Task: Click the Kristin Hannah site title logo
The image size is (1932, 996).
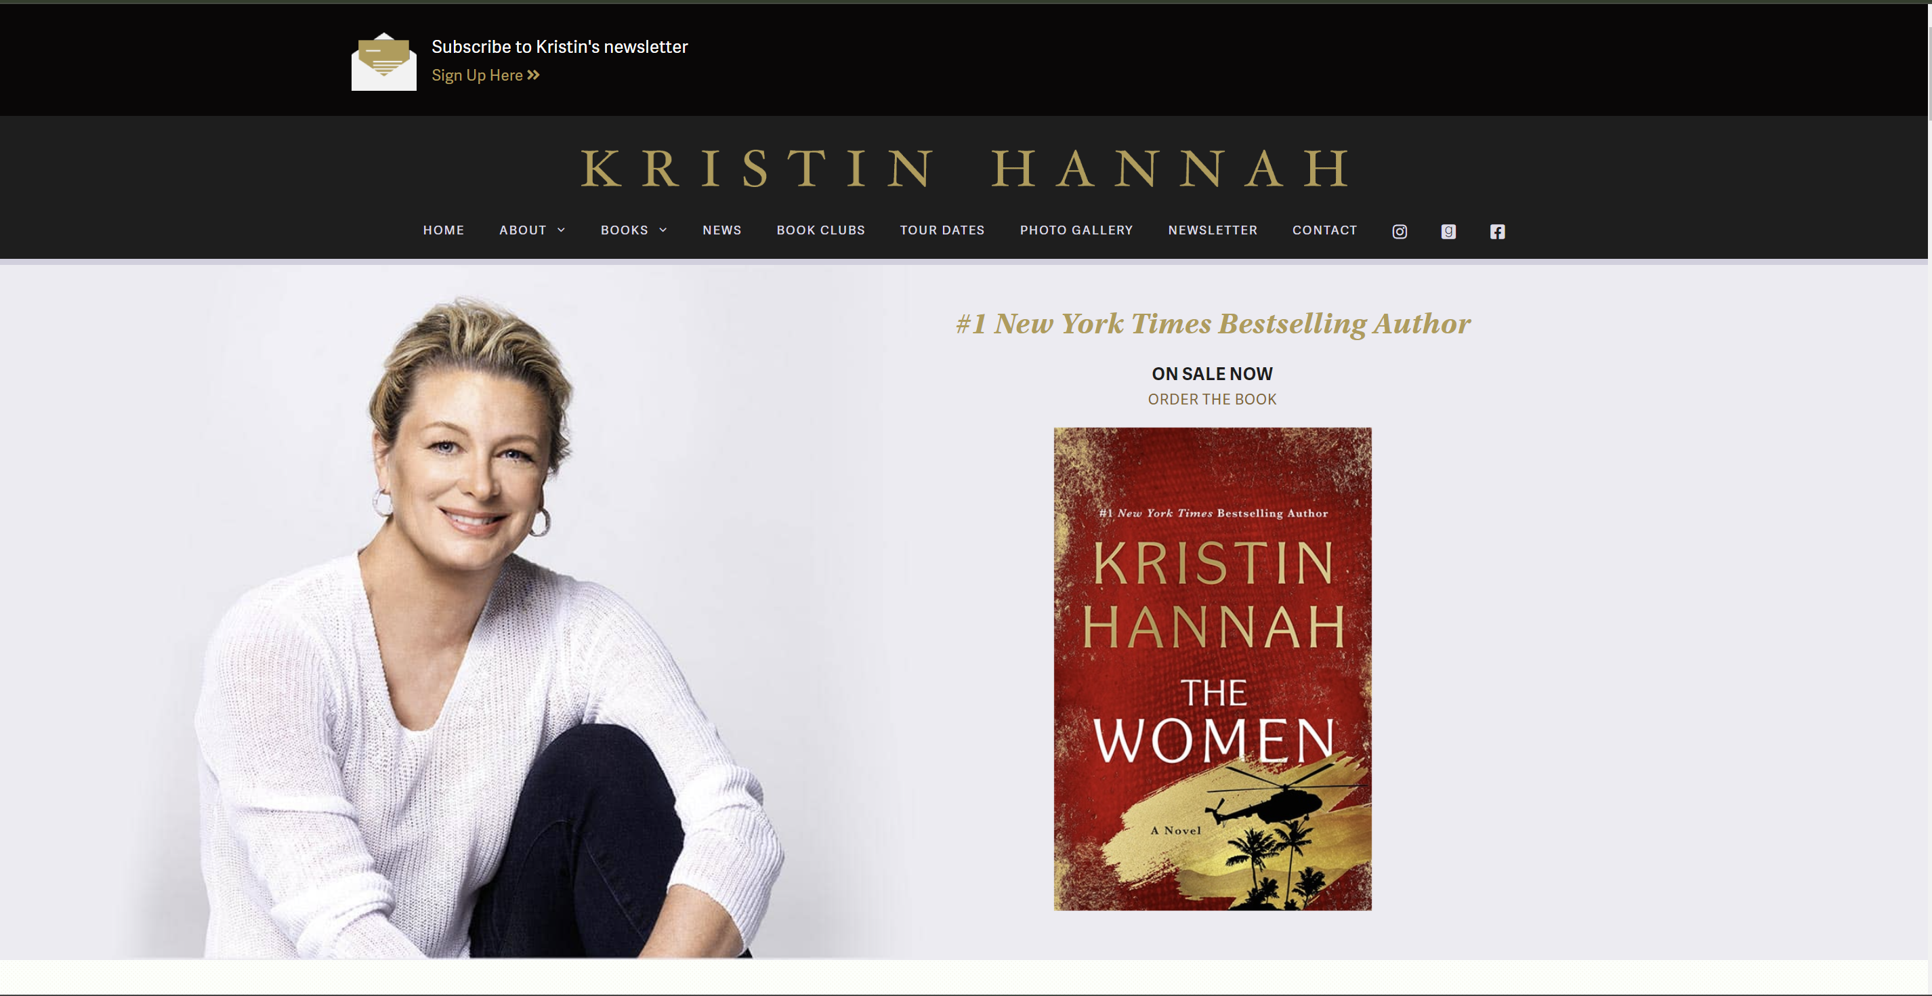Action: tap(966, 168)
